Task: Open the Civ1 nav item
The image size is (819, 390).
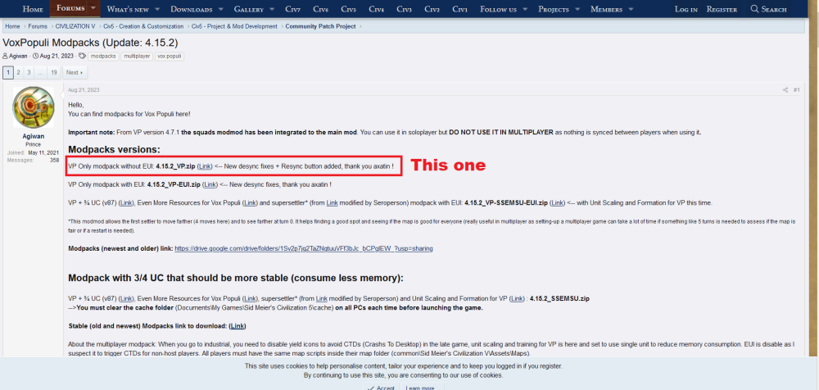Action: click(459, 9)
